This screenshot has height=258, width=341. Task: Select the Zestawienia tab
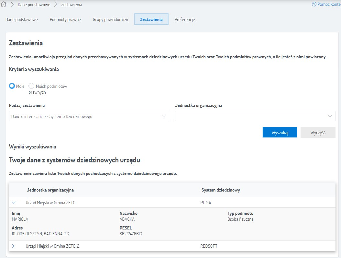point(151,19)
